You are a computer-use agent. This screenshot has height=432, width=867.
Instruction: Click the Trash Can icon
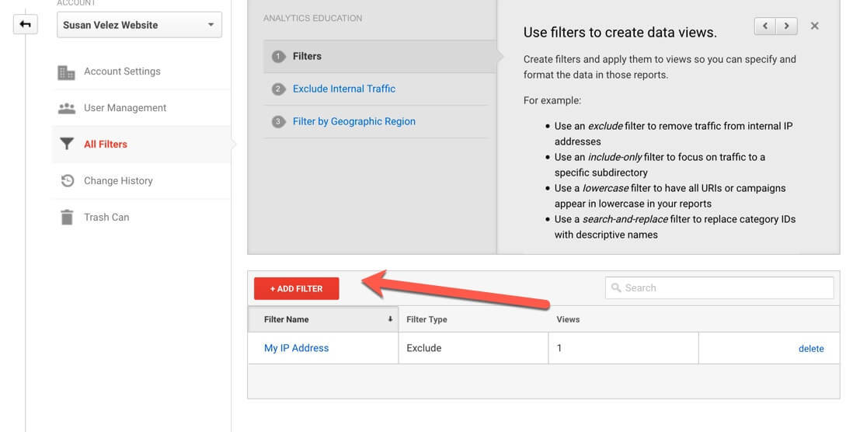pyautogui.click(x=67, y=218)
